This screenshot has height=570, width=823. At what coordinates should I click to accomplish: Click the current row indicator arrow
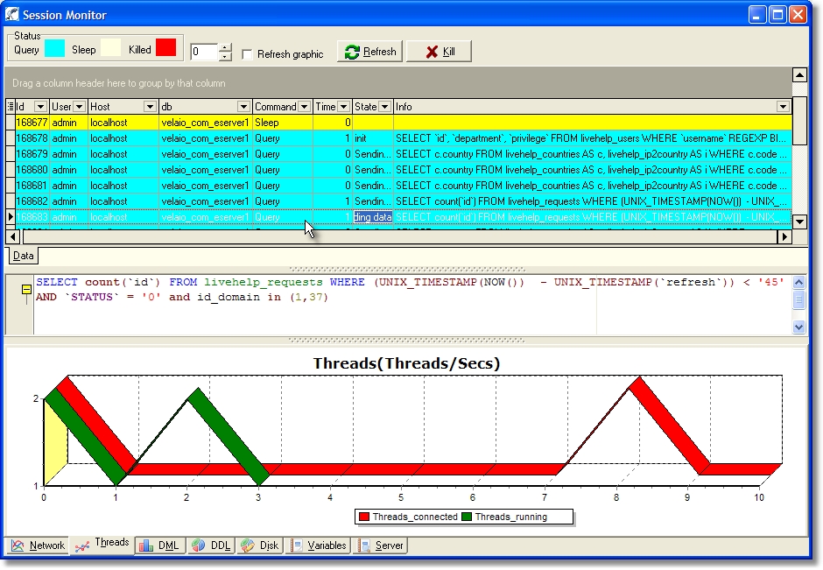point(11,217)
